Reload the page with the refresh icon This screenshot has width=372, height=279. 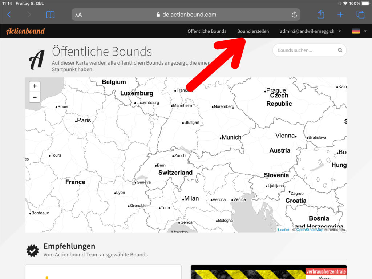tap(294, 15)
